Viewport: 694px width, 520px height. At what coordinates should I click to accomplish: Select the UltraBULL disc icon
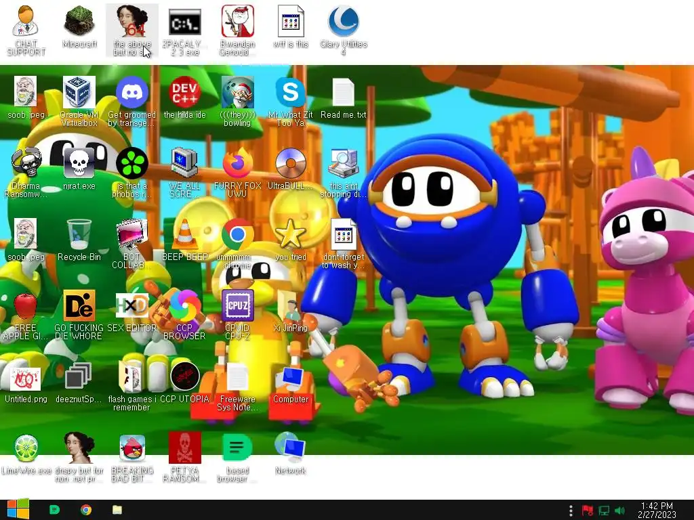click(291, 163)
